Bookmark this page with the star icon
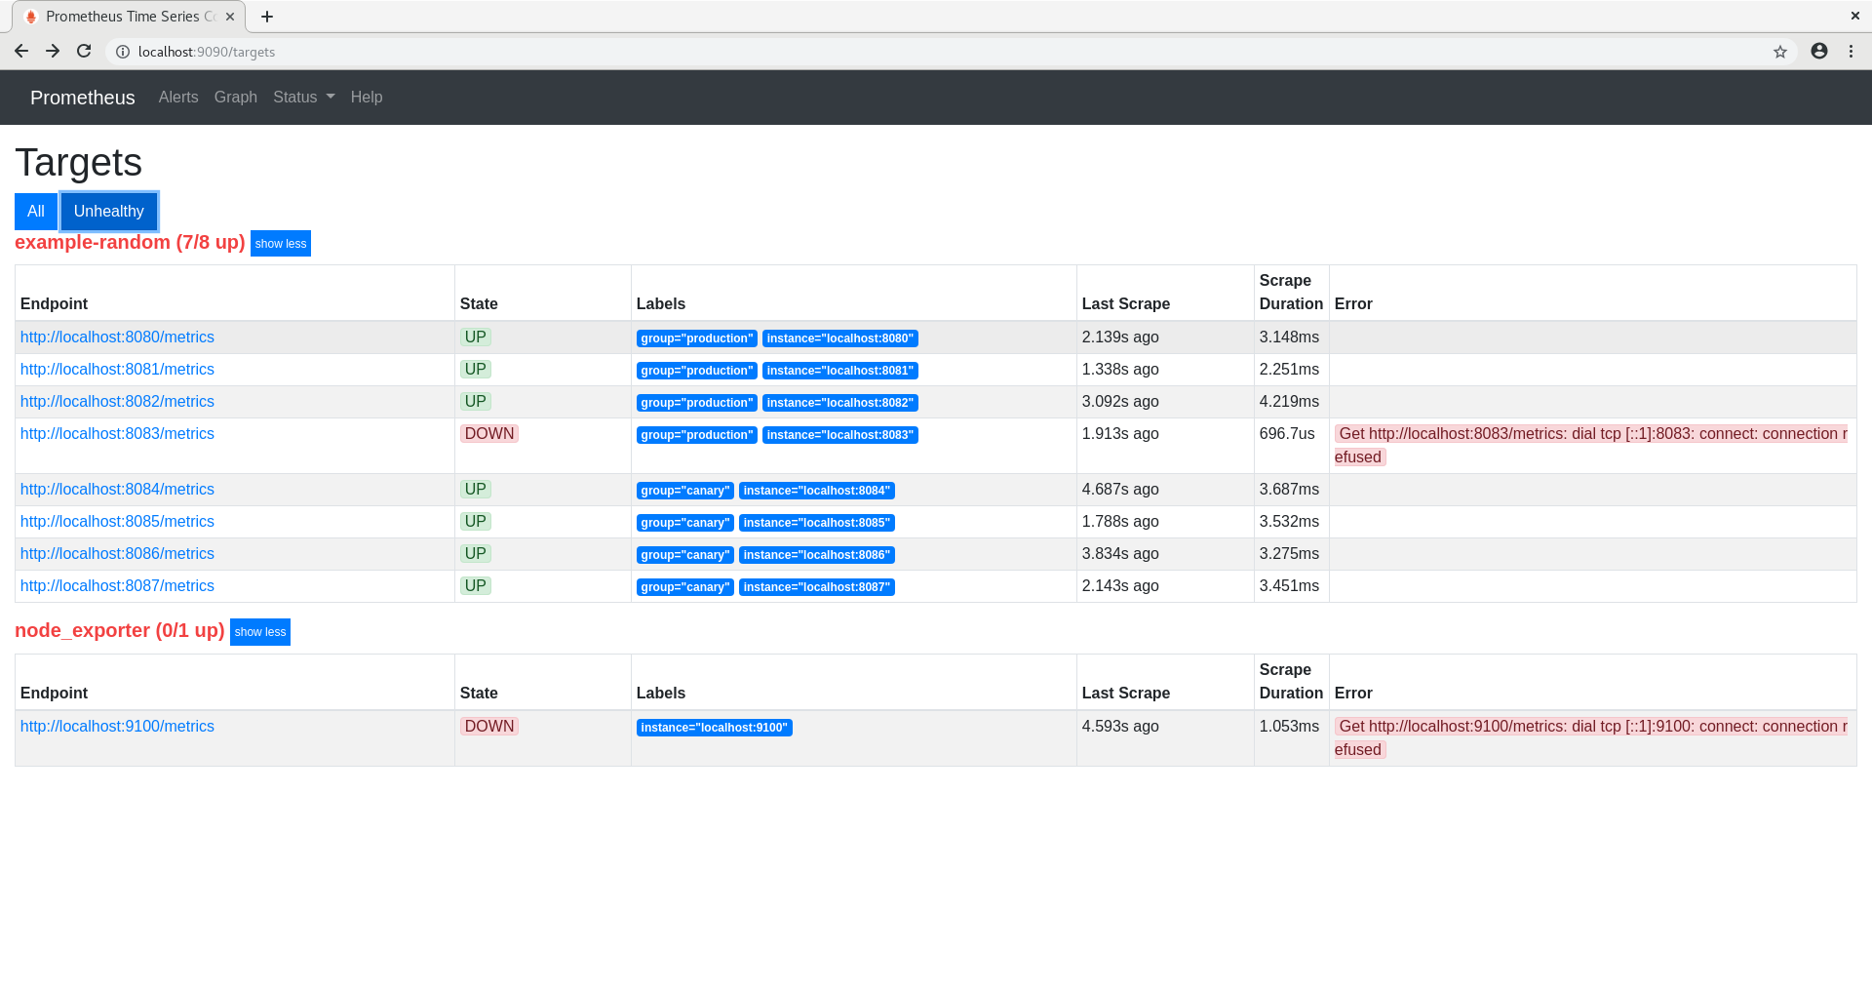The image size is (1872, 993). pyautogui.click(x=1780, y=52)
